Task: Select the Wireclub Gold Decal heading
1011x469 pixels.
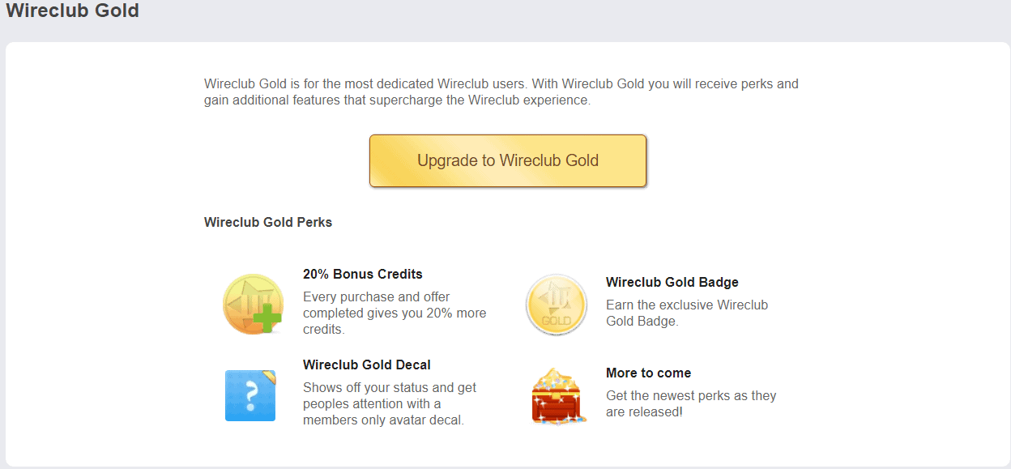Action: click(x=367, y=365)
